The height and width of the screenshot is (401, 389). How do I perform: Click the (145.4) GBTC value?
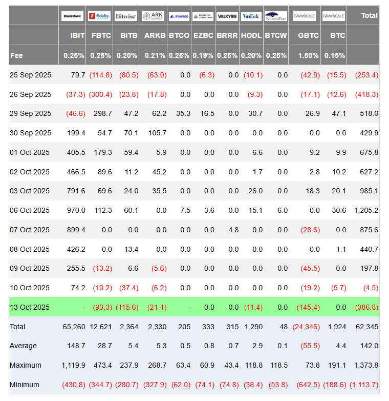click(308, 307)
